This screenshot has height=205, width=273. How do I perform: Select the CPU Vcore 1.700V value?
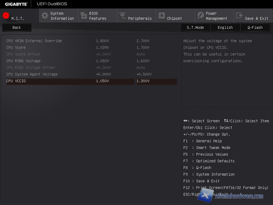coord(143,48)
